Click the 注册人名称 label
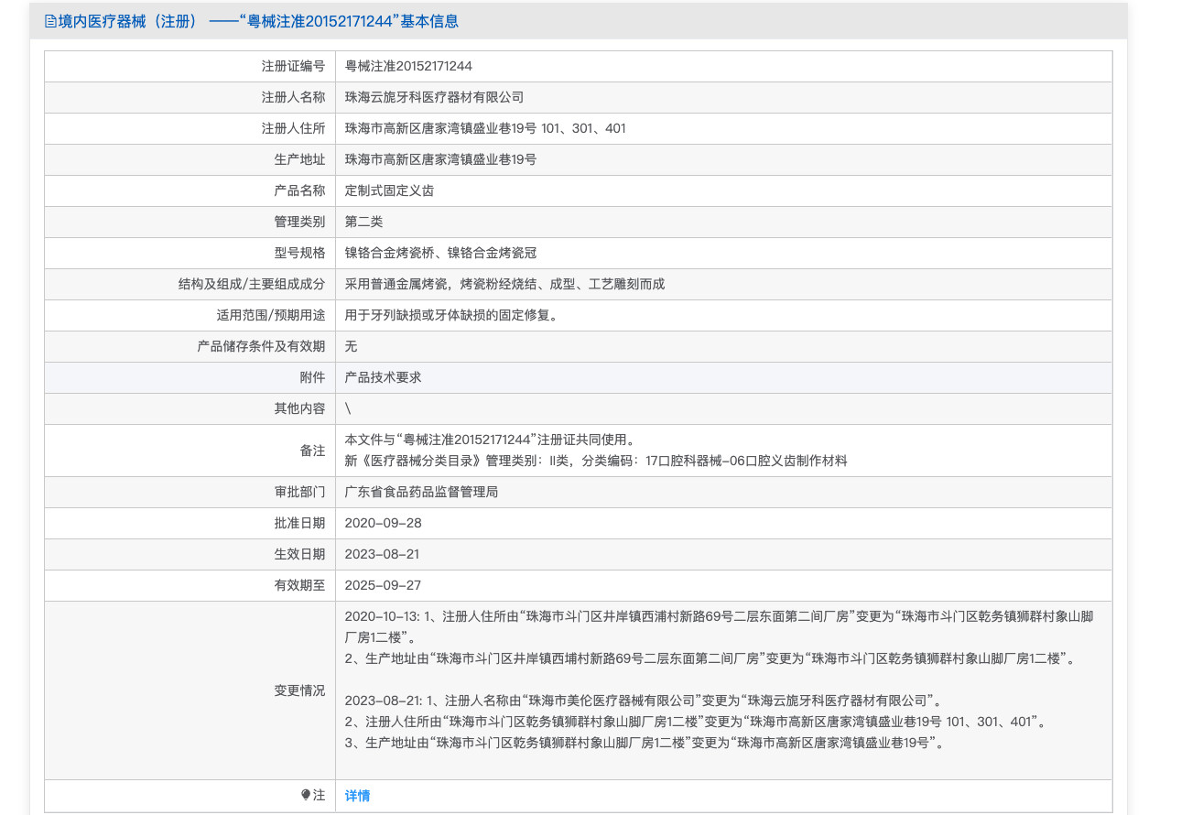This screenshot has height=815, width=1203. (293, 97)
